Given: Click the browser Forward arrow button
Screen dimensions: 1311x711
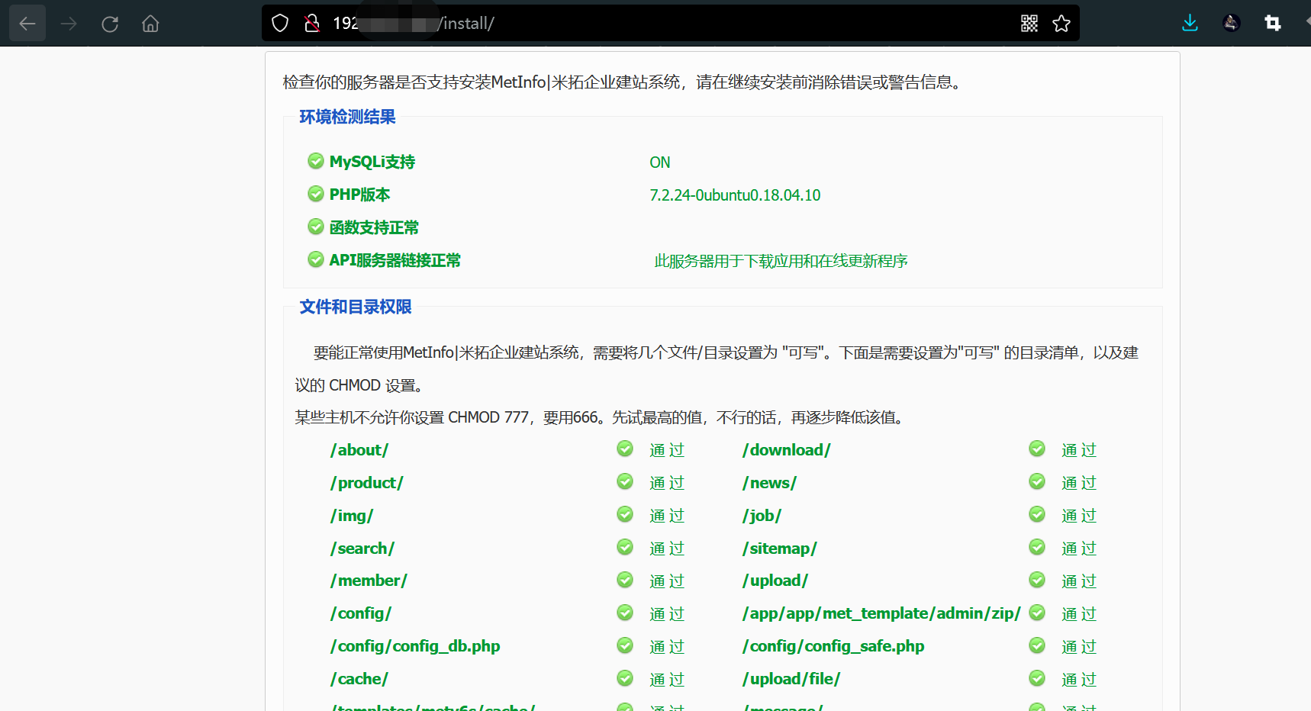Looking at the screenshot, I should 69,24.
